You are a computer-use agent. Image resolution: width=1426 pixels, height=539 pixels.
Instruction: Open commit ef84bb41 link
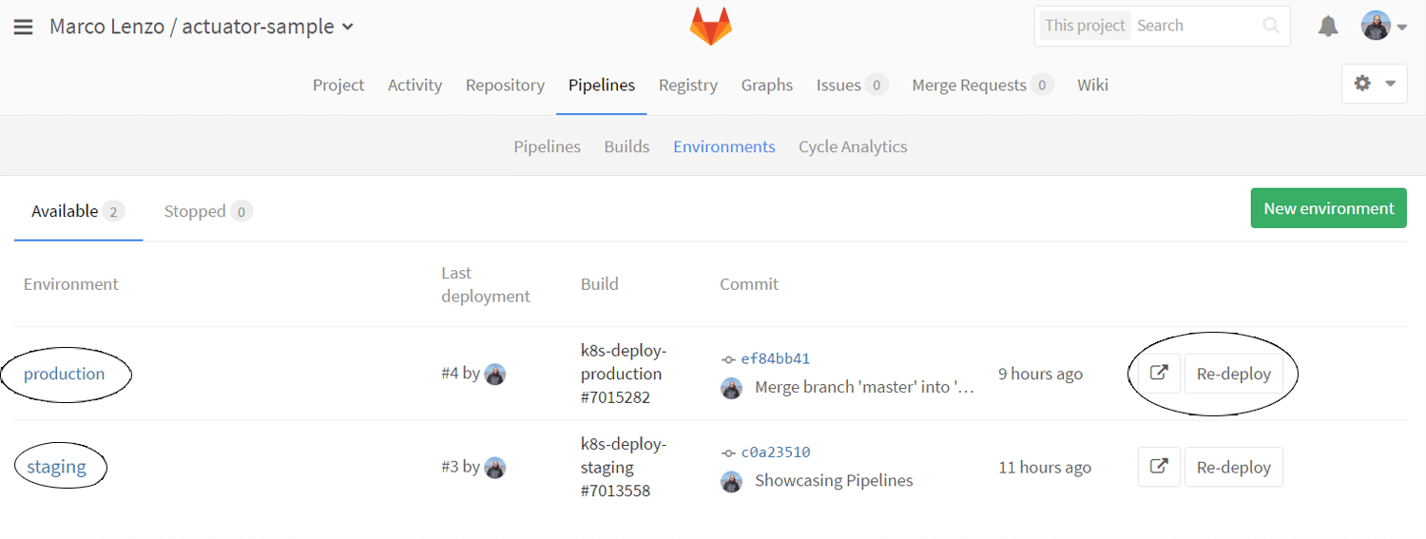coord(775,358)
